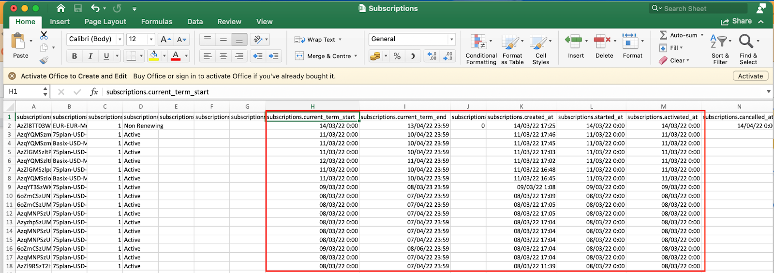Click the Cut scissors icon
This screenshot has width=774, height=273.
click(x=44, y=35)
